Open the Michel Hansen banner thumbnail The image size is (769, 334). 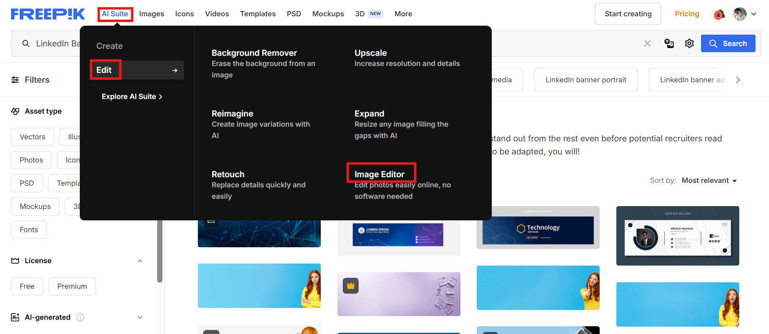[x=677, y=236]
